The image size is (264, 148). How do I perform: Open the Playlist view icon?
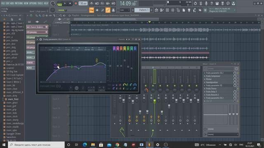click(156, 10)
